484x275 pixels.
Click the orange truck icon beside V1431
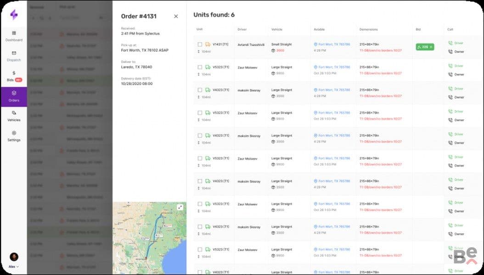(208, 44)
